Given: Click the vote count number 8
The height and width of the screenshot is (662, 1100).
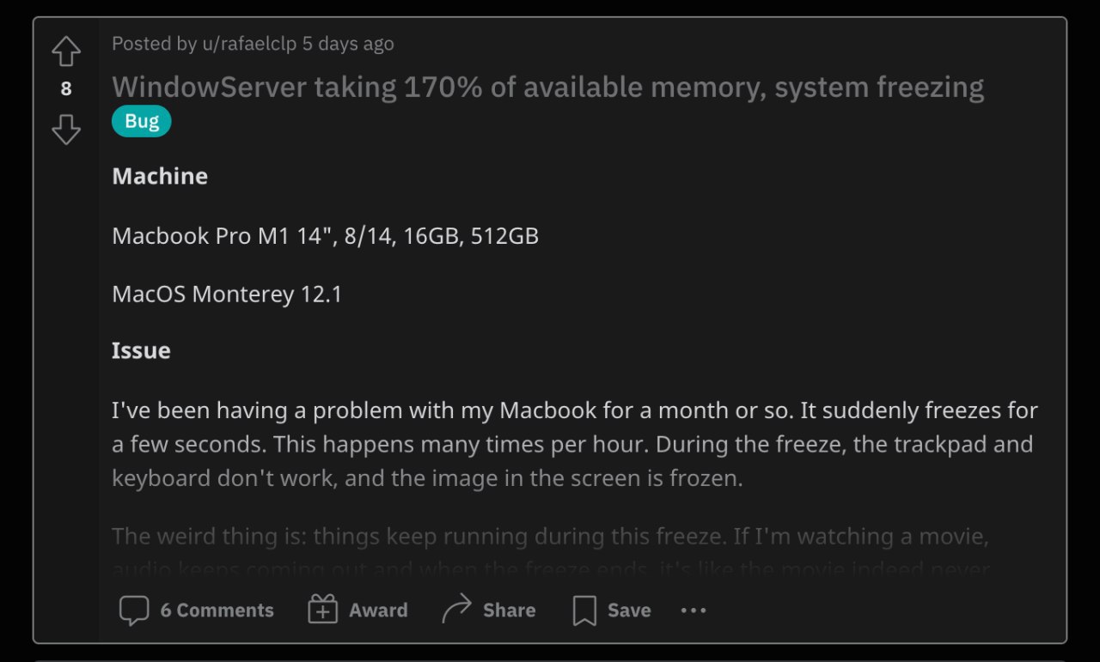Looking at the screenshot, I should coord(66,88).
